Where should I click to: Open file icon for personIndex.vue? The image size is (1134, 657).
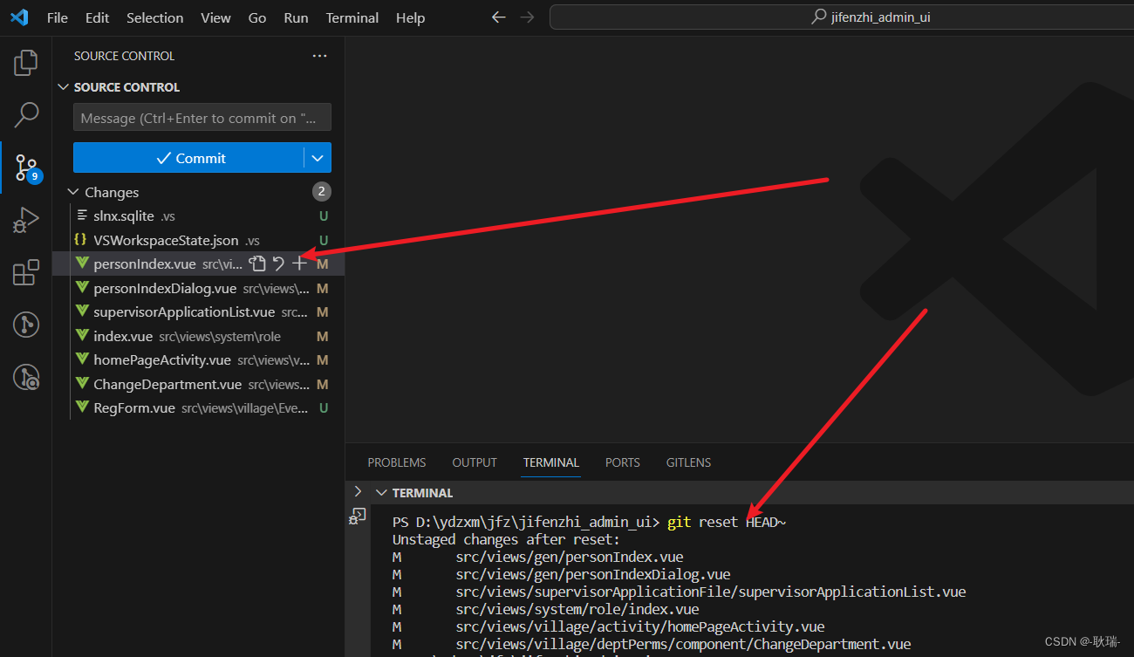(256, 263)
